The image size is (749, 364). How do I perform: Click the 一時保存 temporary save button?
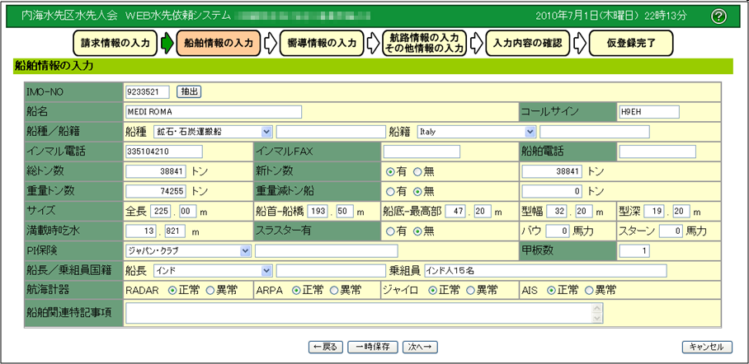click(373, 347)
